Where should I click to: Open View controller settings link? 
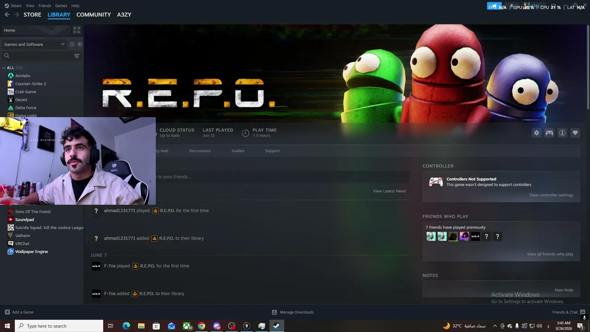[x=551, y=195]
